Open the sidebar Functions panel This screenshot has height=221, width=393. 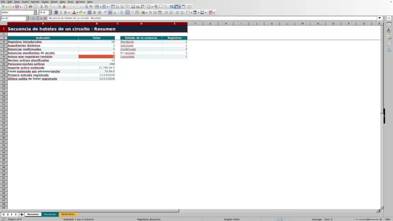point(389,50)
